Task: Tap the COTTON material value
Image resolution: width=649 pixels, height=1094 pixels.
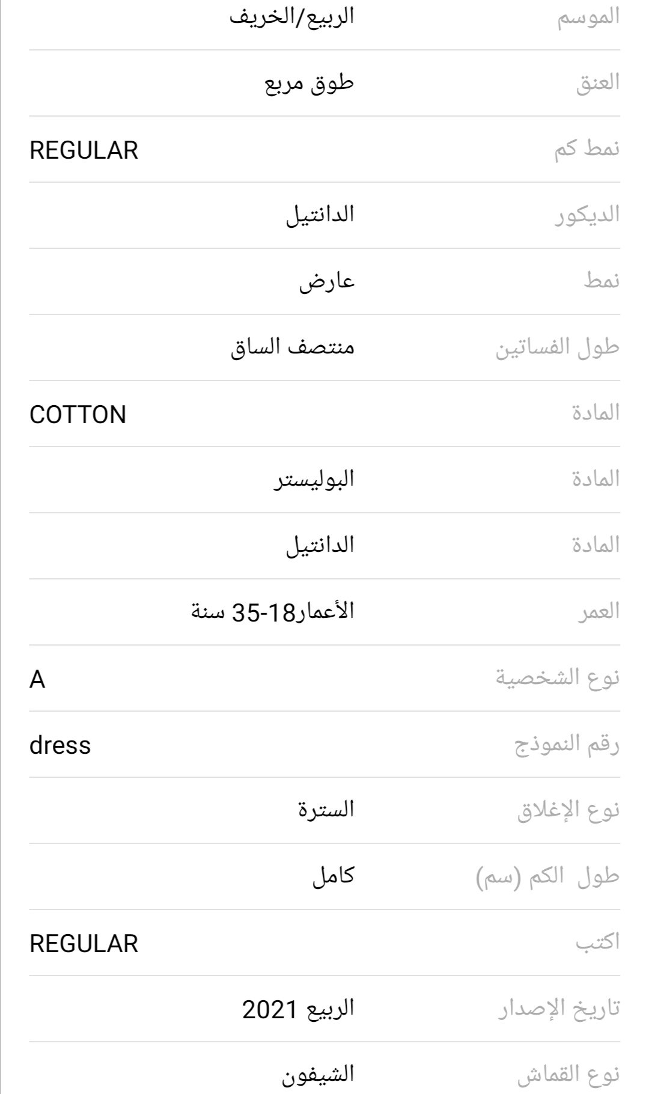Action: tap(78, 415)
